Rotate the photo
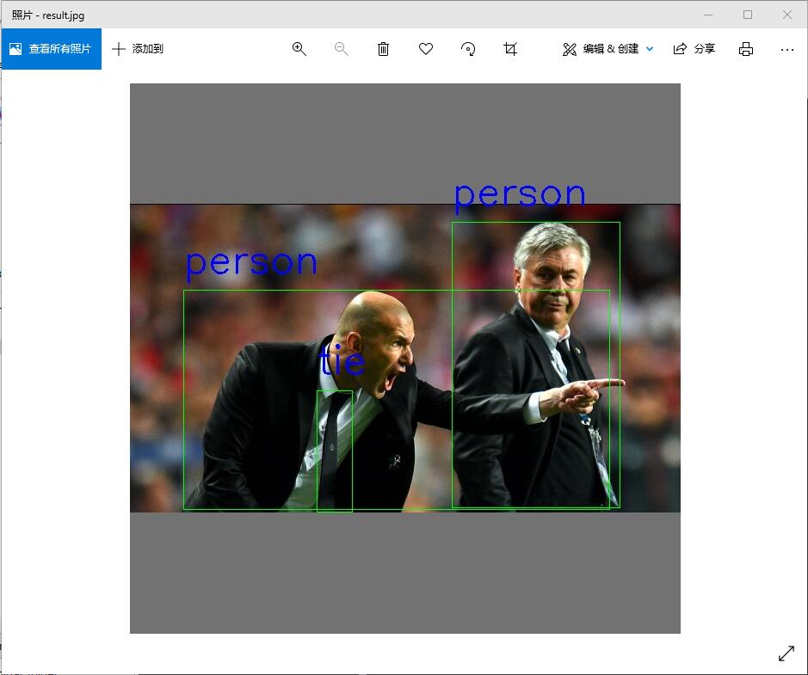Screen dimensions: 808x675 point(468,49)
